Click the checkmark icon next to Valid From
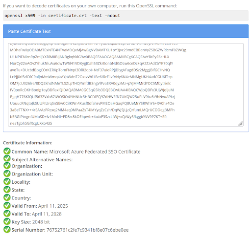The width and height of the screenshot is (251, 238). (7, 206)
